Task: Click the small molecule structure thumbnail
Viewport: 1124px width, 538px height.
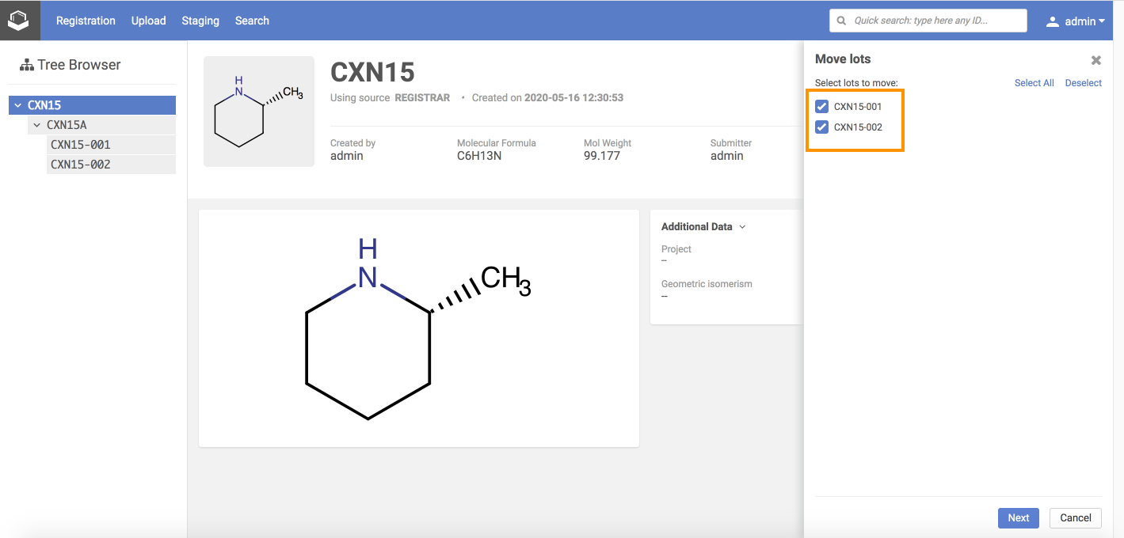Action: tap(259, 112)
